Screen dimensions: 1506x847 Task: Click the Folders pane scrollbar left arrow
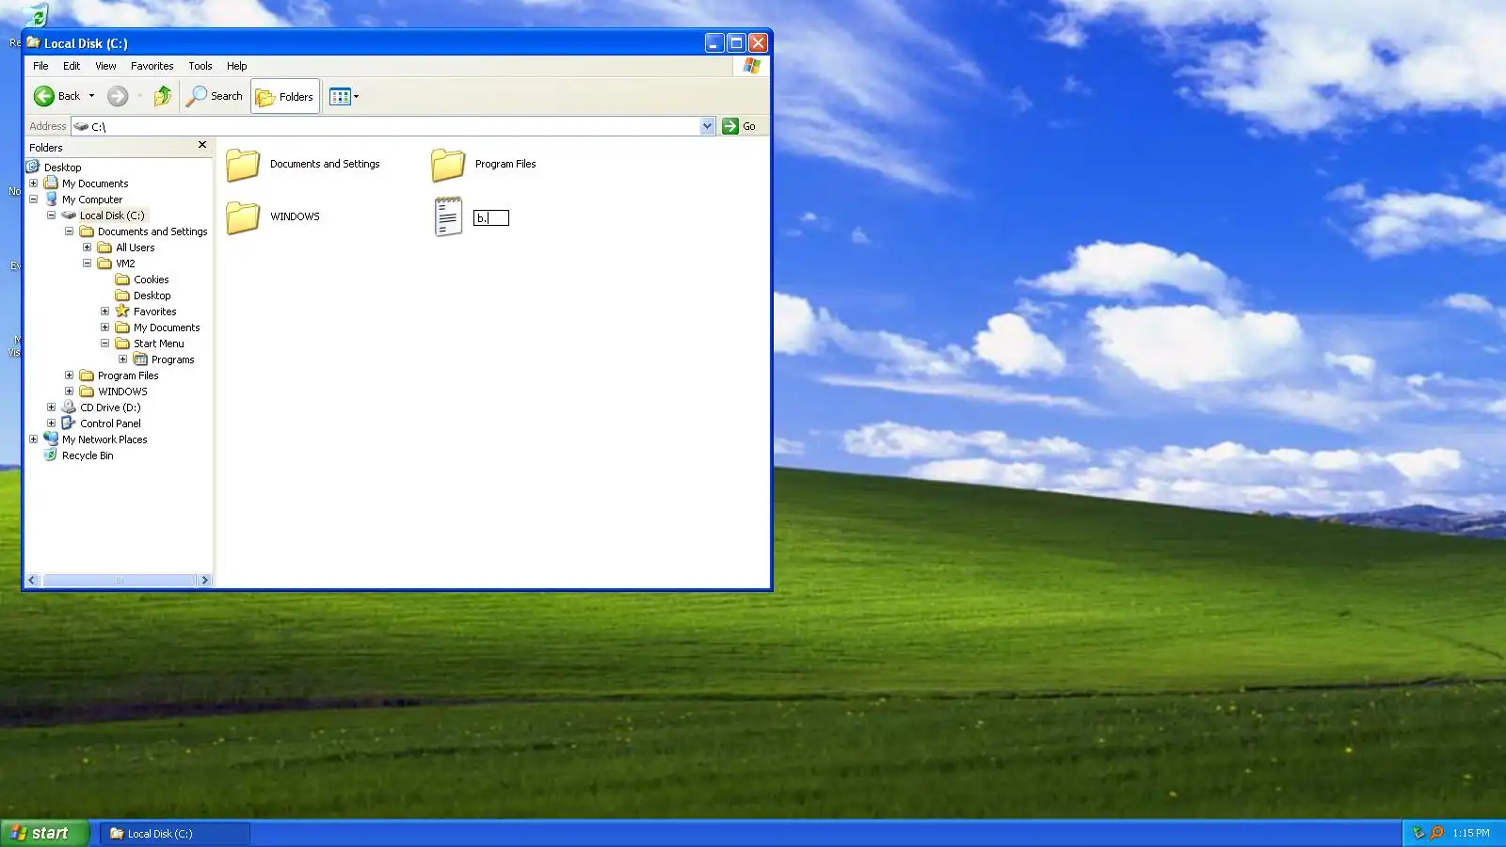pyautogui.click(x=33, y=580)
